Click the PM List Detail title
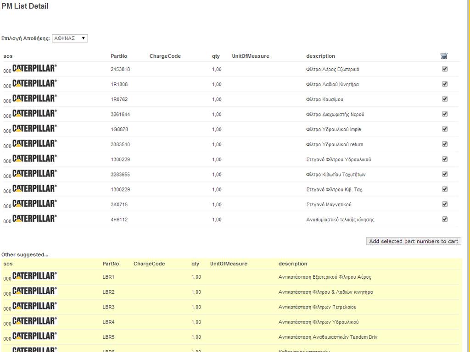This screenshot has height=352, width=470. (25, 6)
